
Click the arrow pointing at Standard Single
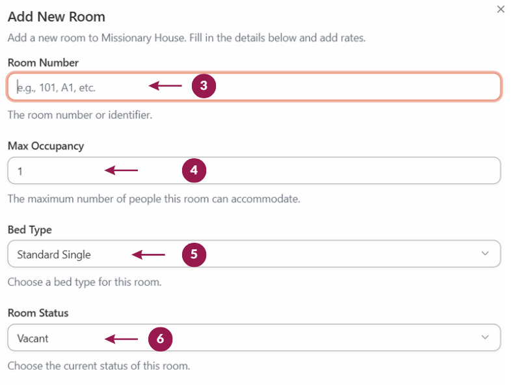[148, 255]
